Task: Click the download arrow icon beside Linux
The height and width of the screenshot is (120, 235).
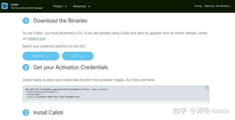Action: point(82,56)
